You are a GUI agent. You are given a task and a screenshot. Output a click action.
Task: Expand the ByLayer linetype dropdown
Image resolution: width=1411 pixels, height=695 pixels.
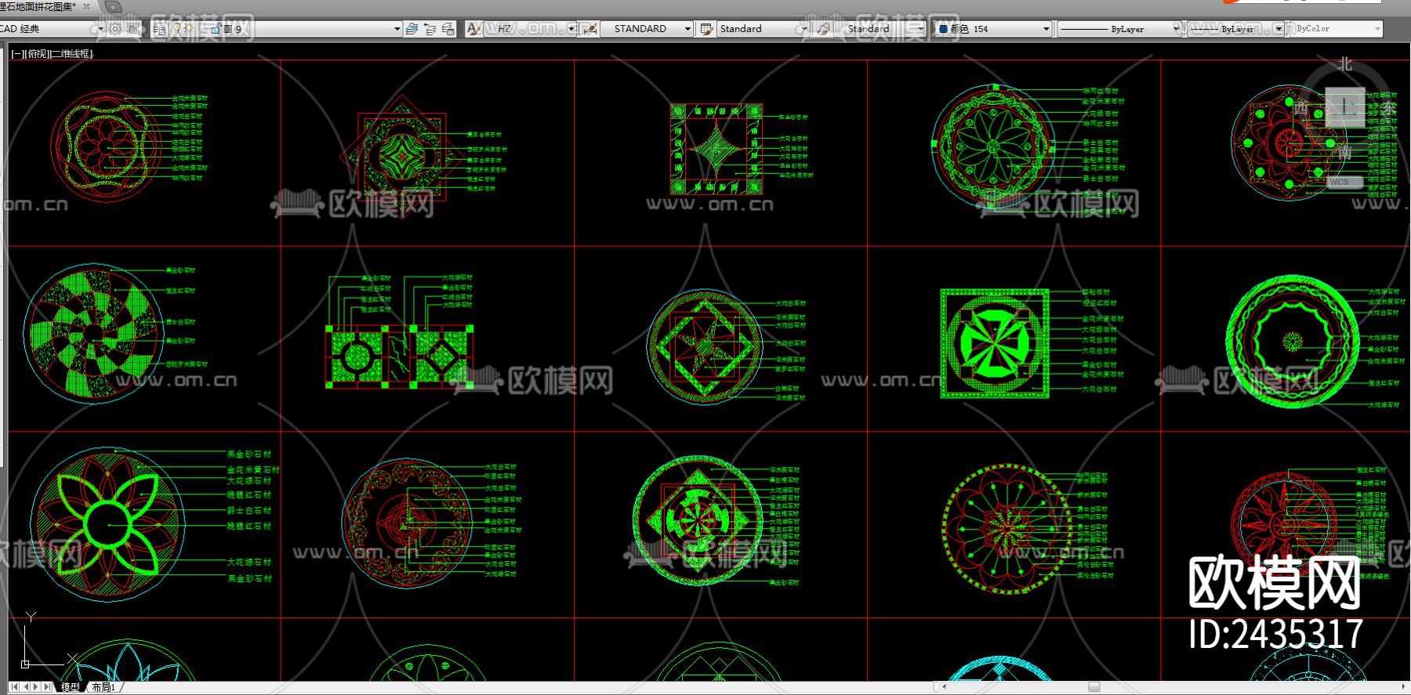coord(1176,29)
